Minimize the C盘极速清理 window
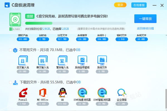Screen dimensions: 167x111 (x=154, y=5)
